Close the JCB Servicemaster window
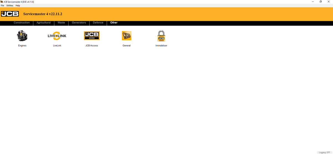The image size is (333, 154). point(329,2)
